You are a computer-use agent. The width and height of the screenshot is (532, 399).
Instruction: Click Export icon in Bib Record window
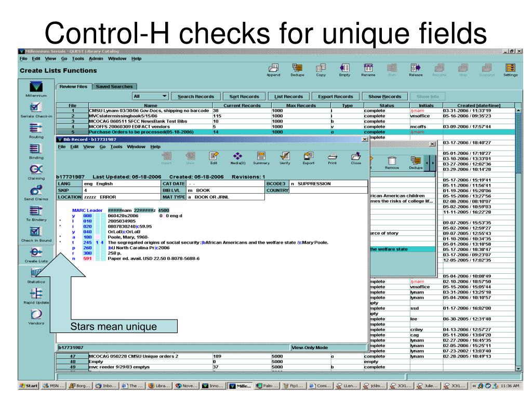click(309, 158)
